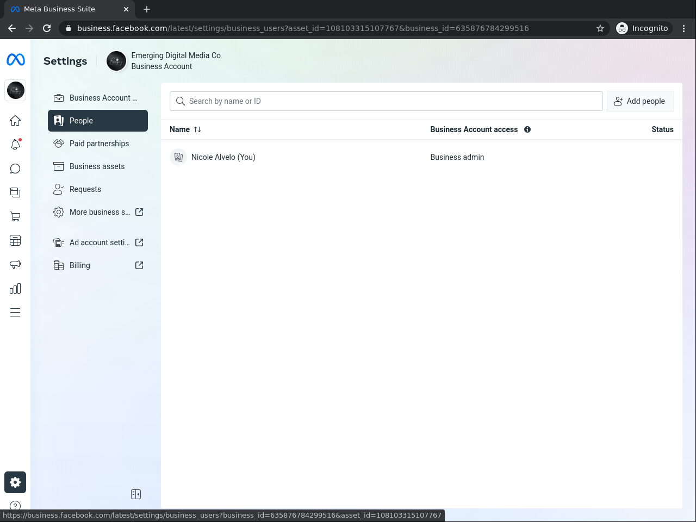Open the Commerce shopping cart icon
Viewport: 696px width, 522px height.
click(15, 216)
